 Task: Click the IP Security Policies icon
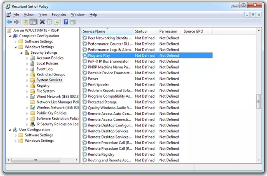[x=33, y=124]
